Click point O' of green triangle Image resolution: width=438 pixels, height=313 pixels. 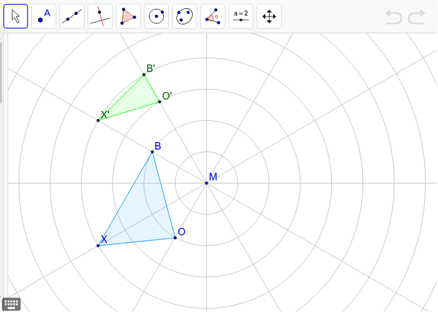click(160, 101)
